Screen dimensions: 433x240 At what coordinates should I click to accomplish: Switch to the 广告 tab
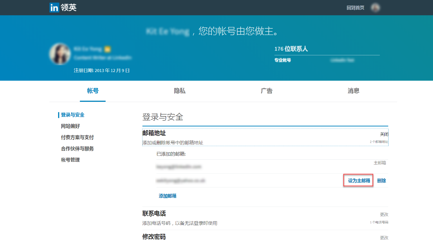(x=266, y=91)
